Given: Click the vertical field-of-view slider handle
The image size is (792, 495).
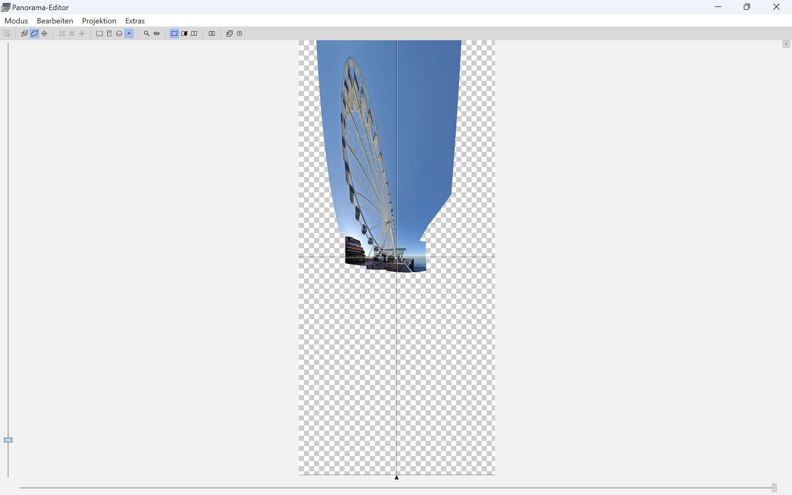Looking at the screenshot, I should coord(8,440).
